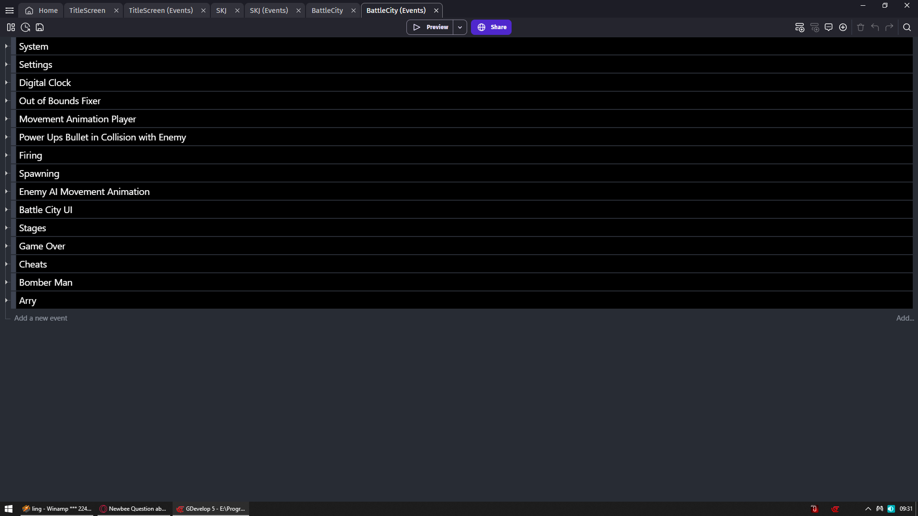Redo the last change
This screenshot has height=516, width=918.
click(x=889, y=27)
